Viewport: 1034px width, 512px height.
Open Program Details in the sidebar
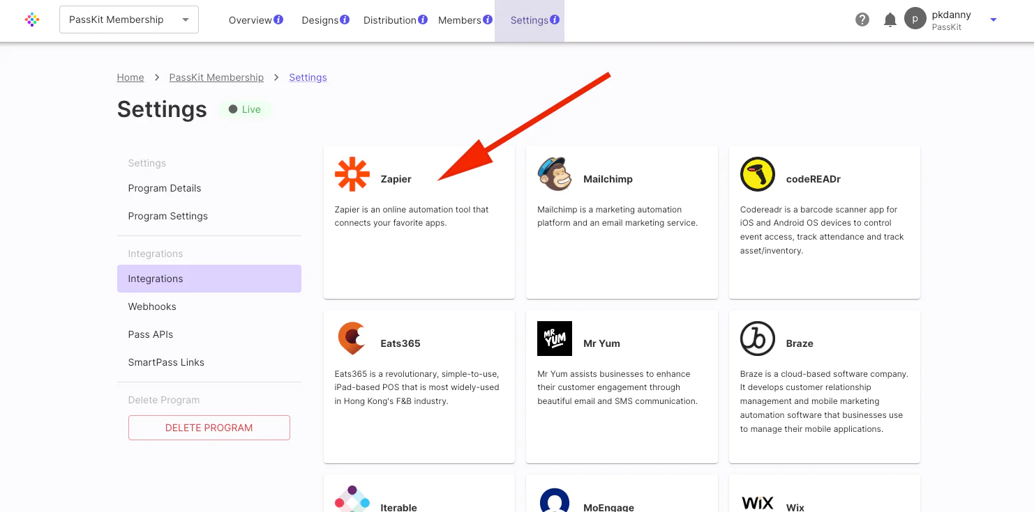(x=209, y=188)
